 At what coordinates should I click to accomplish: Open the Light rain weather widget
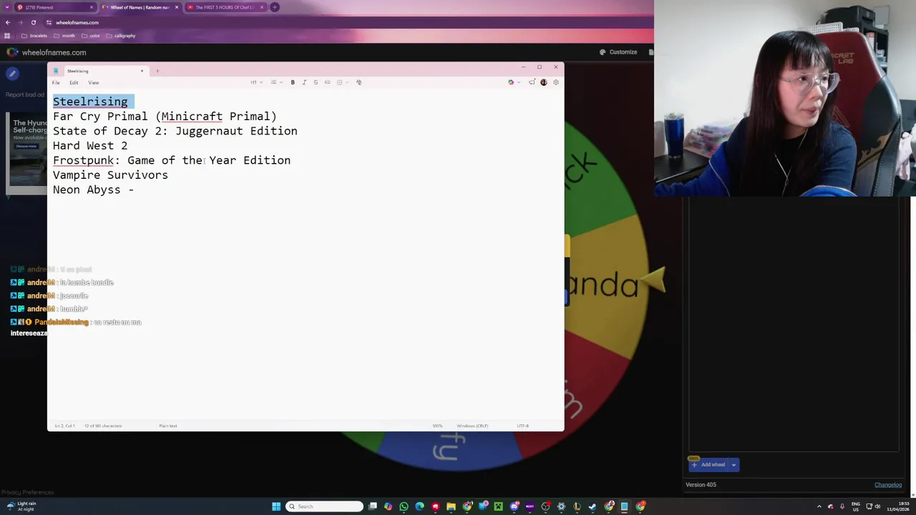[x=20, y=506]
